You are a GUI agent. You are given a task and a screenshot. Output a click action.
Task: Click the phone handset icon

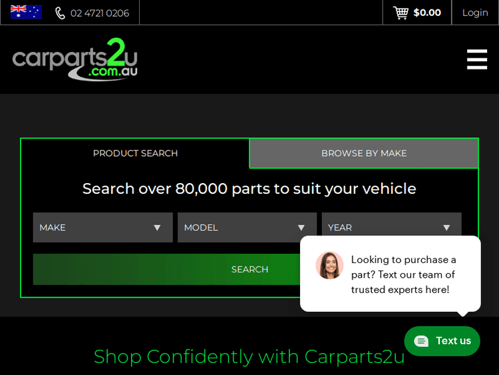60,13
